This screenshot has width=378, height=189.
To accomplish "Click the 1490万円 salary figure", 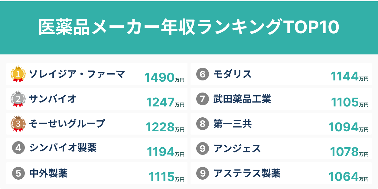I will click(164, 78).
